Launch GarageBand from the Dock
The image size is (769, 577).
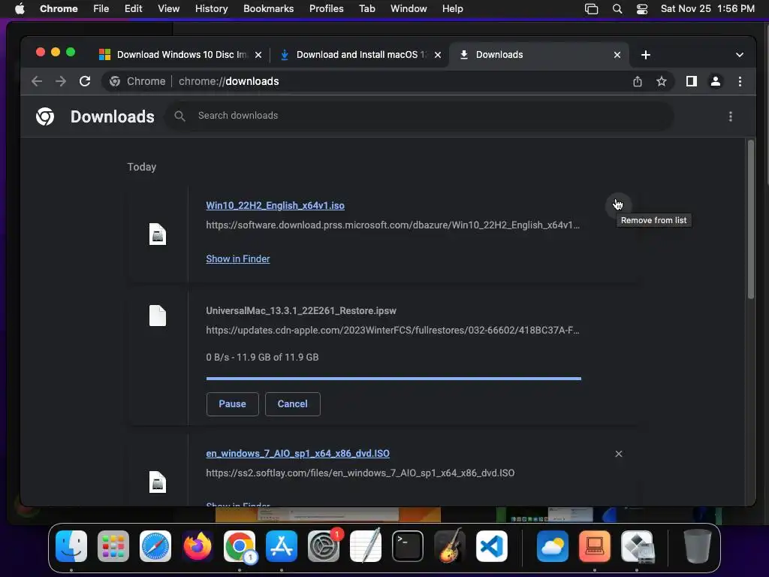[450, 546]
